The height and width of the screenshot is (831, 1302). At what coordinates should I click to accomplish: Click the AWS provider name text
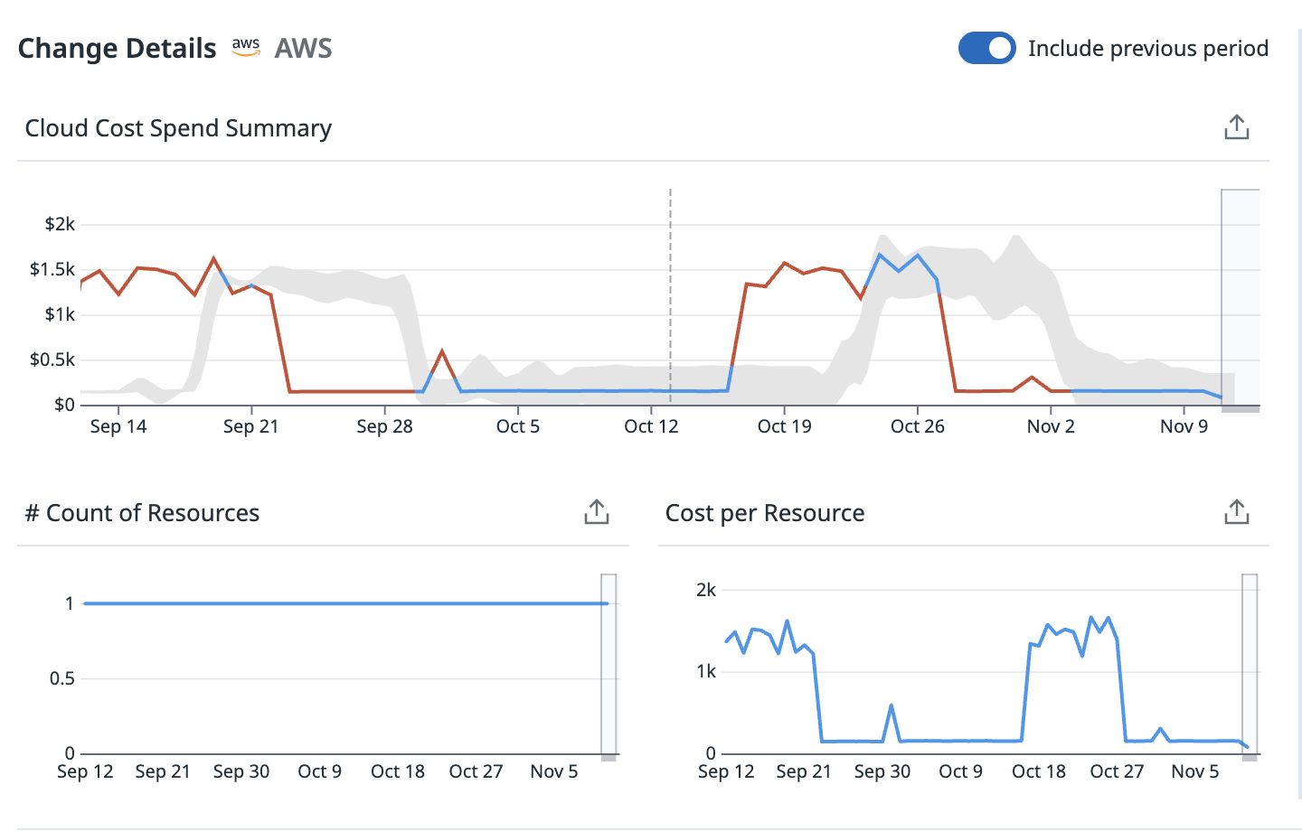[303, 48]
